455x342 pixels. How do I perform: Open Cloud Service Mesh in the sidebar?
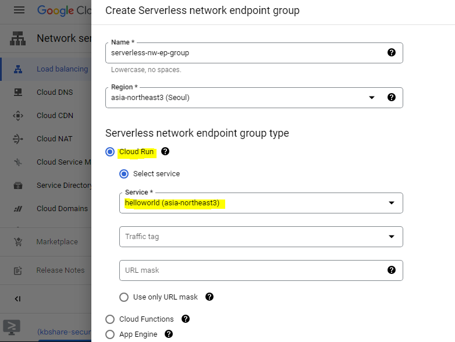point(64,162)
